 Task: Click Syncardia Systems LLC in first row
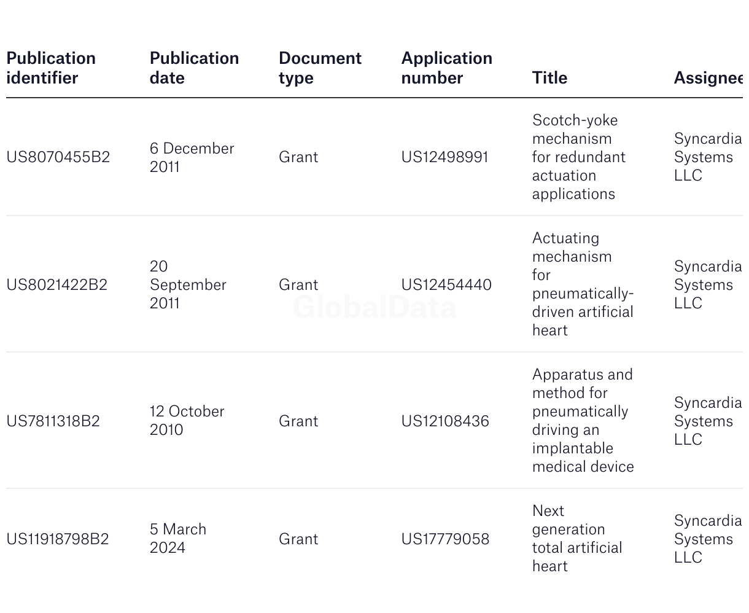pyautogui.click(x=707, y=157)
